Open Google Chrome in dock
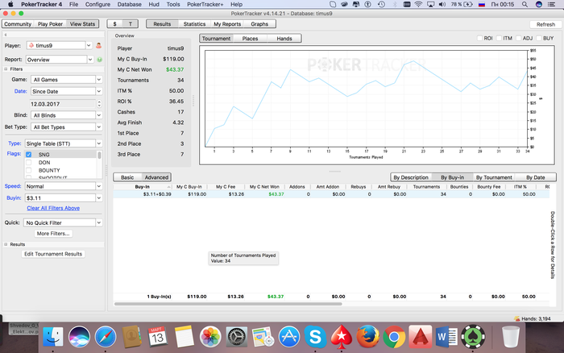This screenshot has width=564, height=353. point(394,337)
